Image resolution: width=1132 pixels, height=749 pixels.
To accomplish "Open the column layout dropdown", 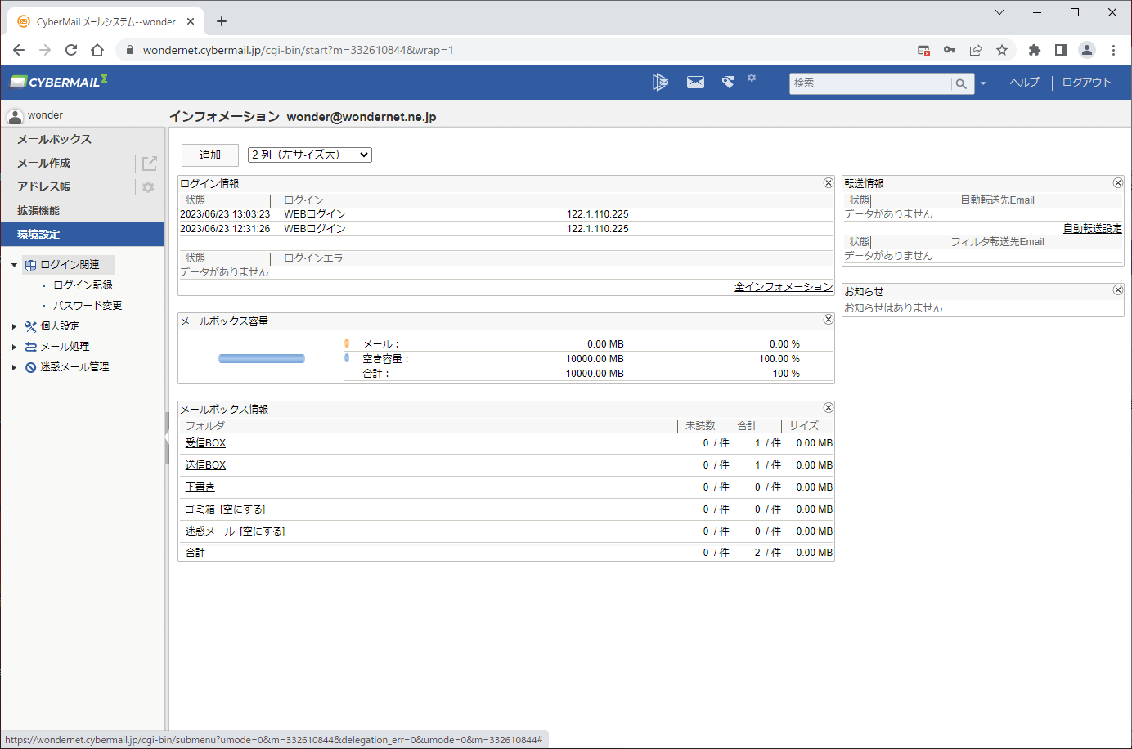I will coord(310,155).
